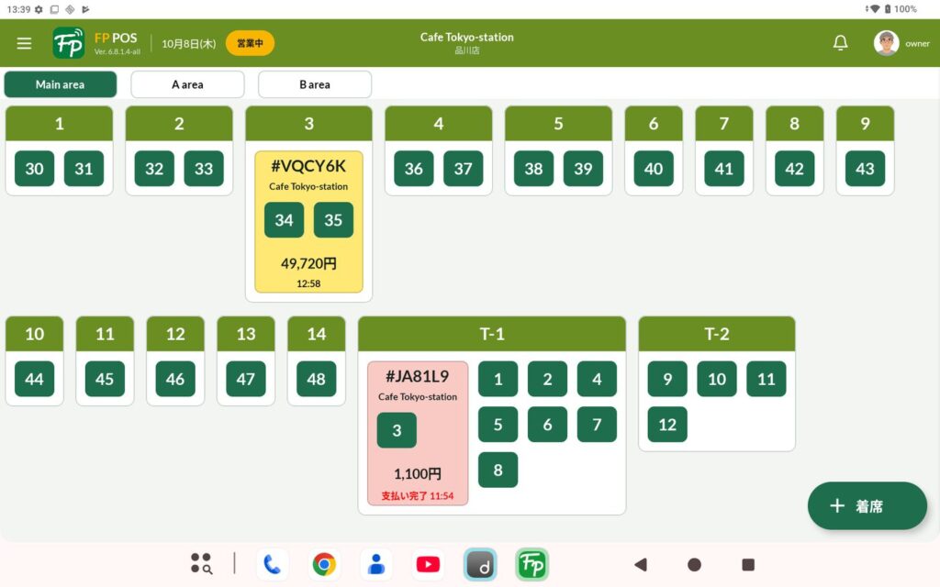This screenshot has height=587, width=940.
Task: Click the FP POS logo icon
Action: (68, 43)
